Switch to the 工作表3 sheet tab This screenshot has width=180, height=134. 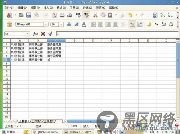(x=49, y=121)
